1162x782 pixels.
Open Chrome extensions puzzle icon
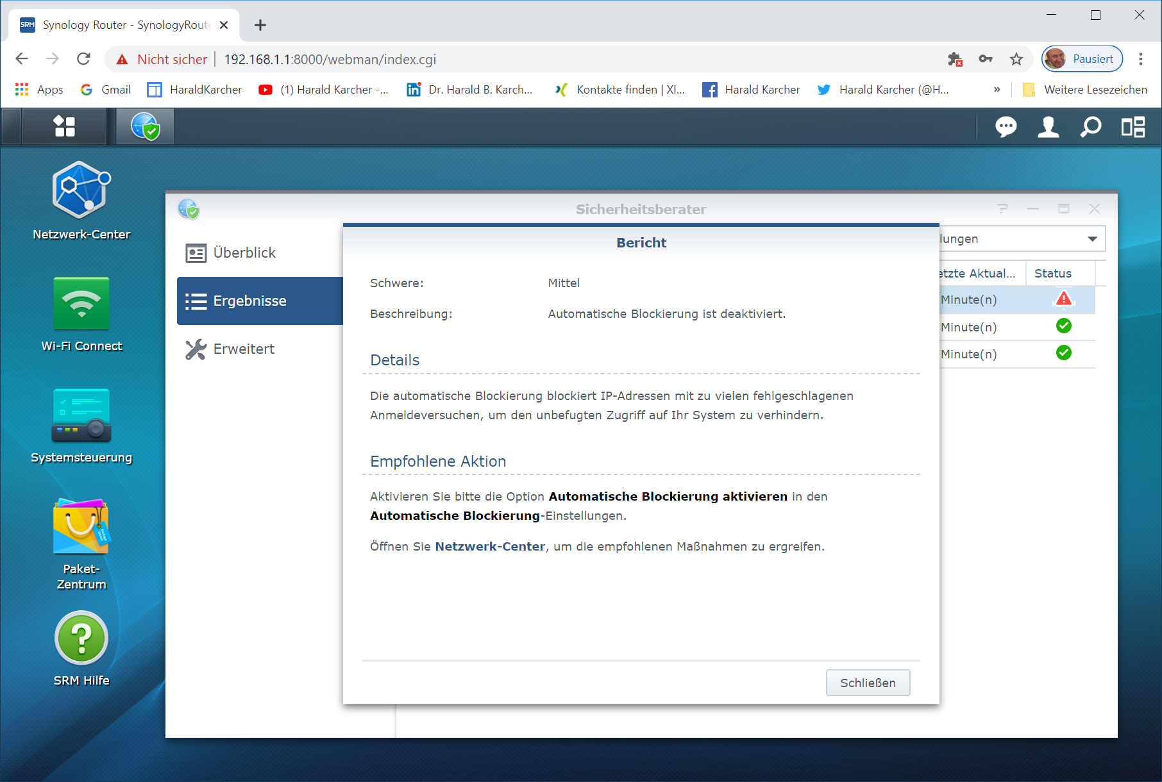coord(955,59)
